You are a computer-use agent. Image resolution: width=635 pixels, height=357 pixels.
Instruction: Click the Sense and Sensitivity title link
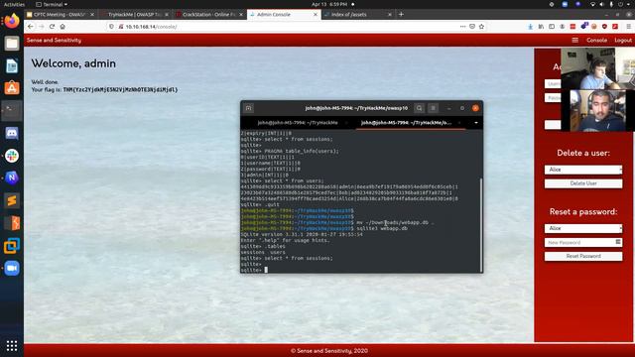[54, 40]
